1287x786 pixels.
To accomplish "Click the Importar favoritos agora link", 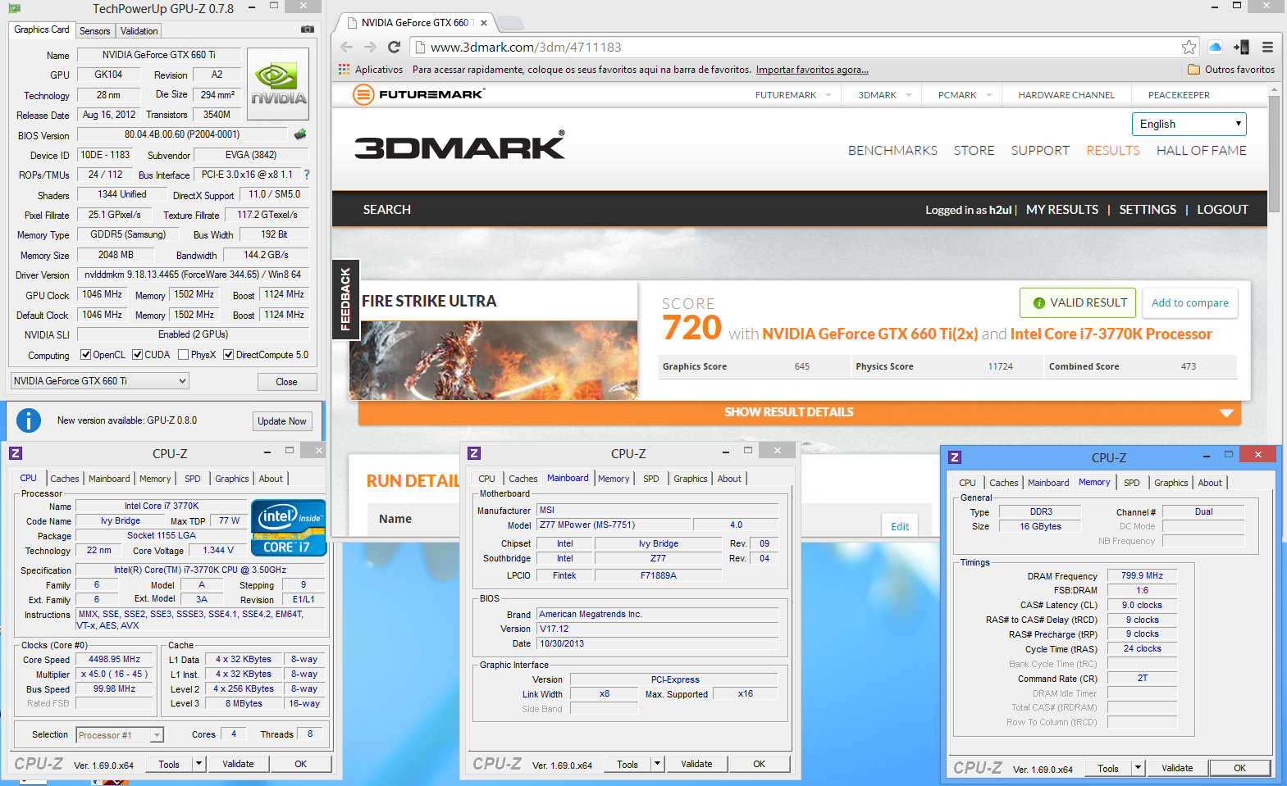I will [812, 70].
